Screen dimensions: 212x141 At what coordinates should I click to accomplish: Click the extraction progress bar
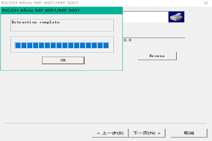click(x=63, y=45)
